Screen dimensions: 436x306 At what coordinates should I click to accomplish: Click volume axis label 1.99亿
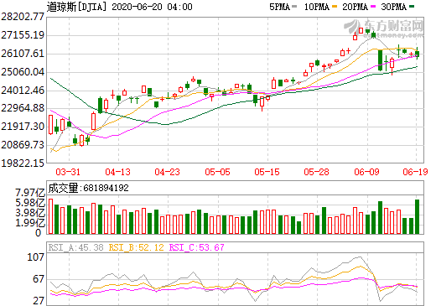[30, 223]
